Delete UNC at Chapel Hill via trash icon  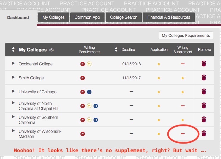204,106
